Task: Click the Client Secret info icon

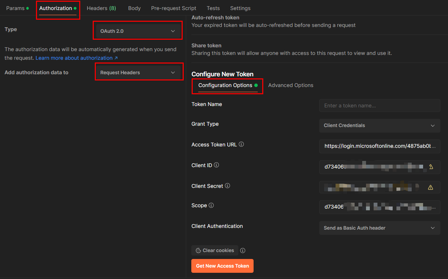Action: (228, 186)
